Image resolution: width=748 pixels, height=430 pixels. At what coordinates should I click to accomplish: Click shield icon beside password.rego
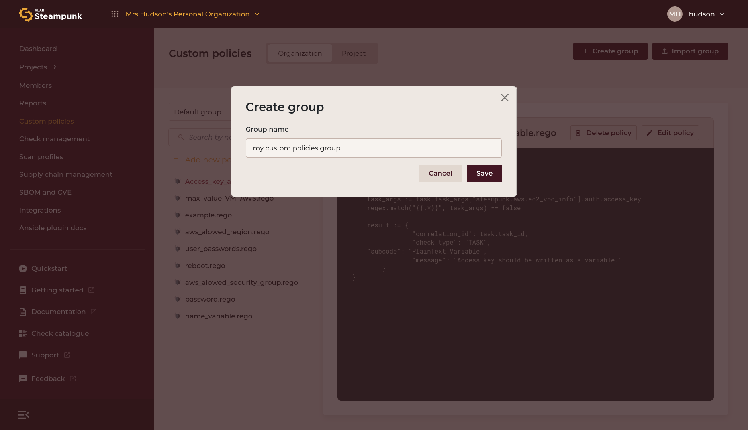click(178, 299)
